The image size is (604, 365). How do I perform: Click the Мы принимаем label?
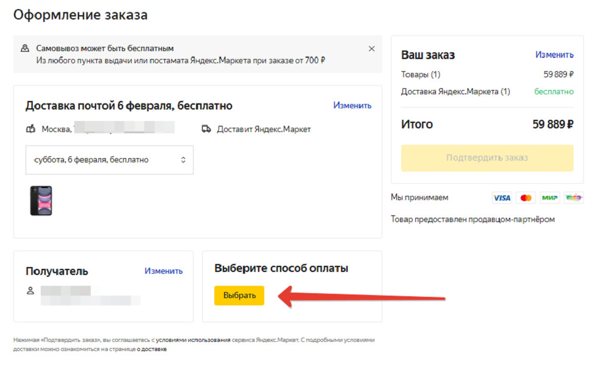420,198
